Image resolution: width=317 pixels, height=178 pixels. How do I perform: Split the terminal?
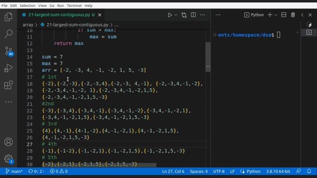[284, 15]
